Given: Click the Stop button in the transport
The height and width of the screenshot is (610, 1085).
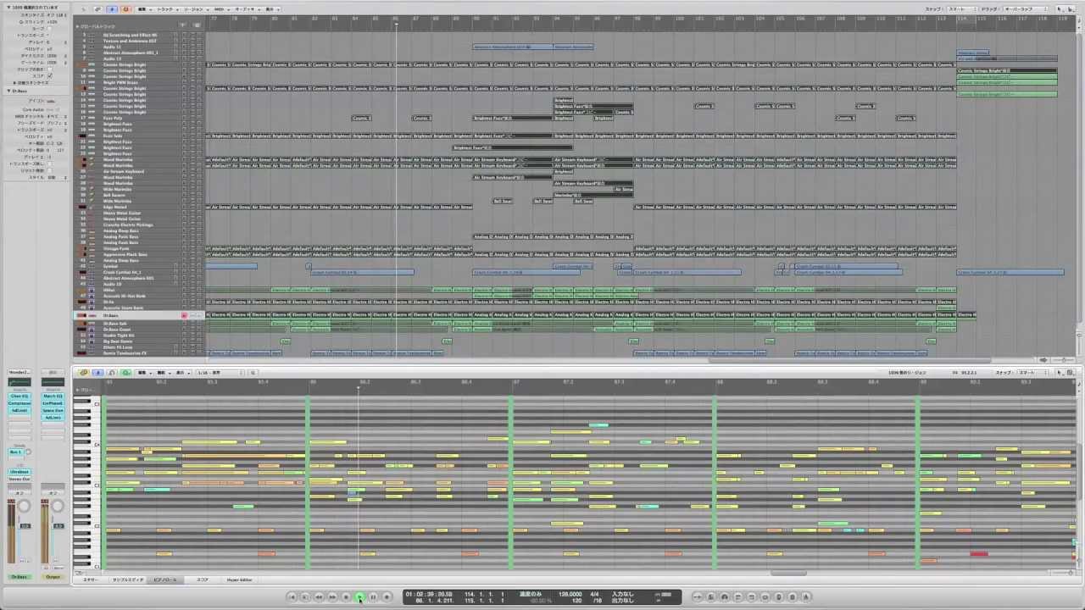Looking at the screenshot, I should click(346, 597).
